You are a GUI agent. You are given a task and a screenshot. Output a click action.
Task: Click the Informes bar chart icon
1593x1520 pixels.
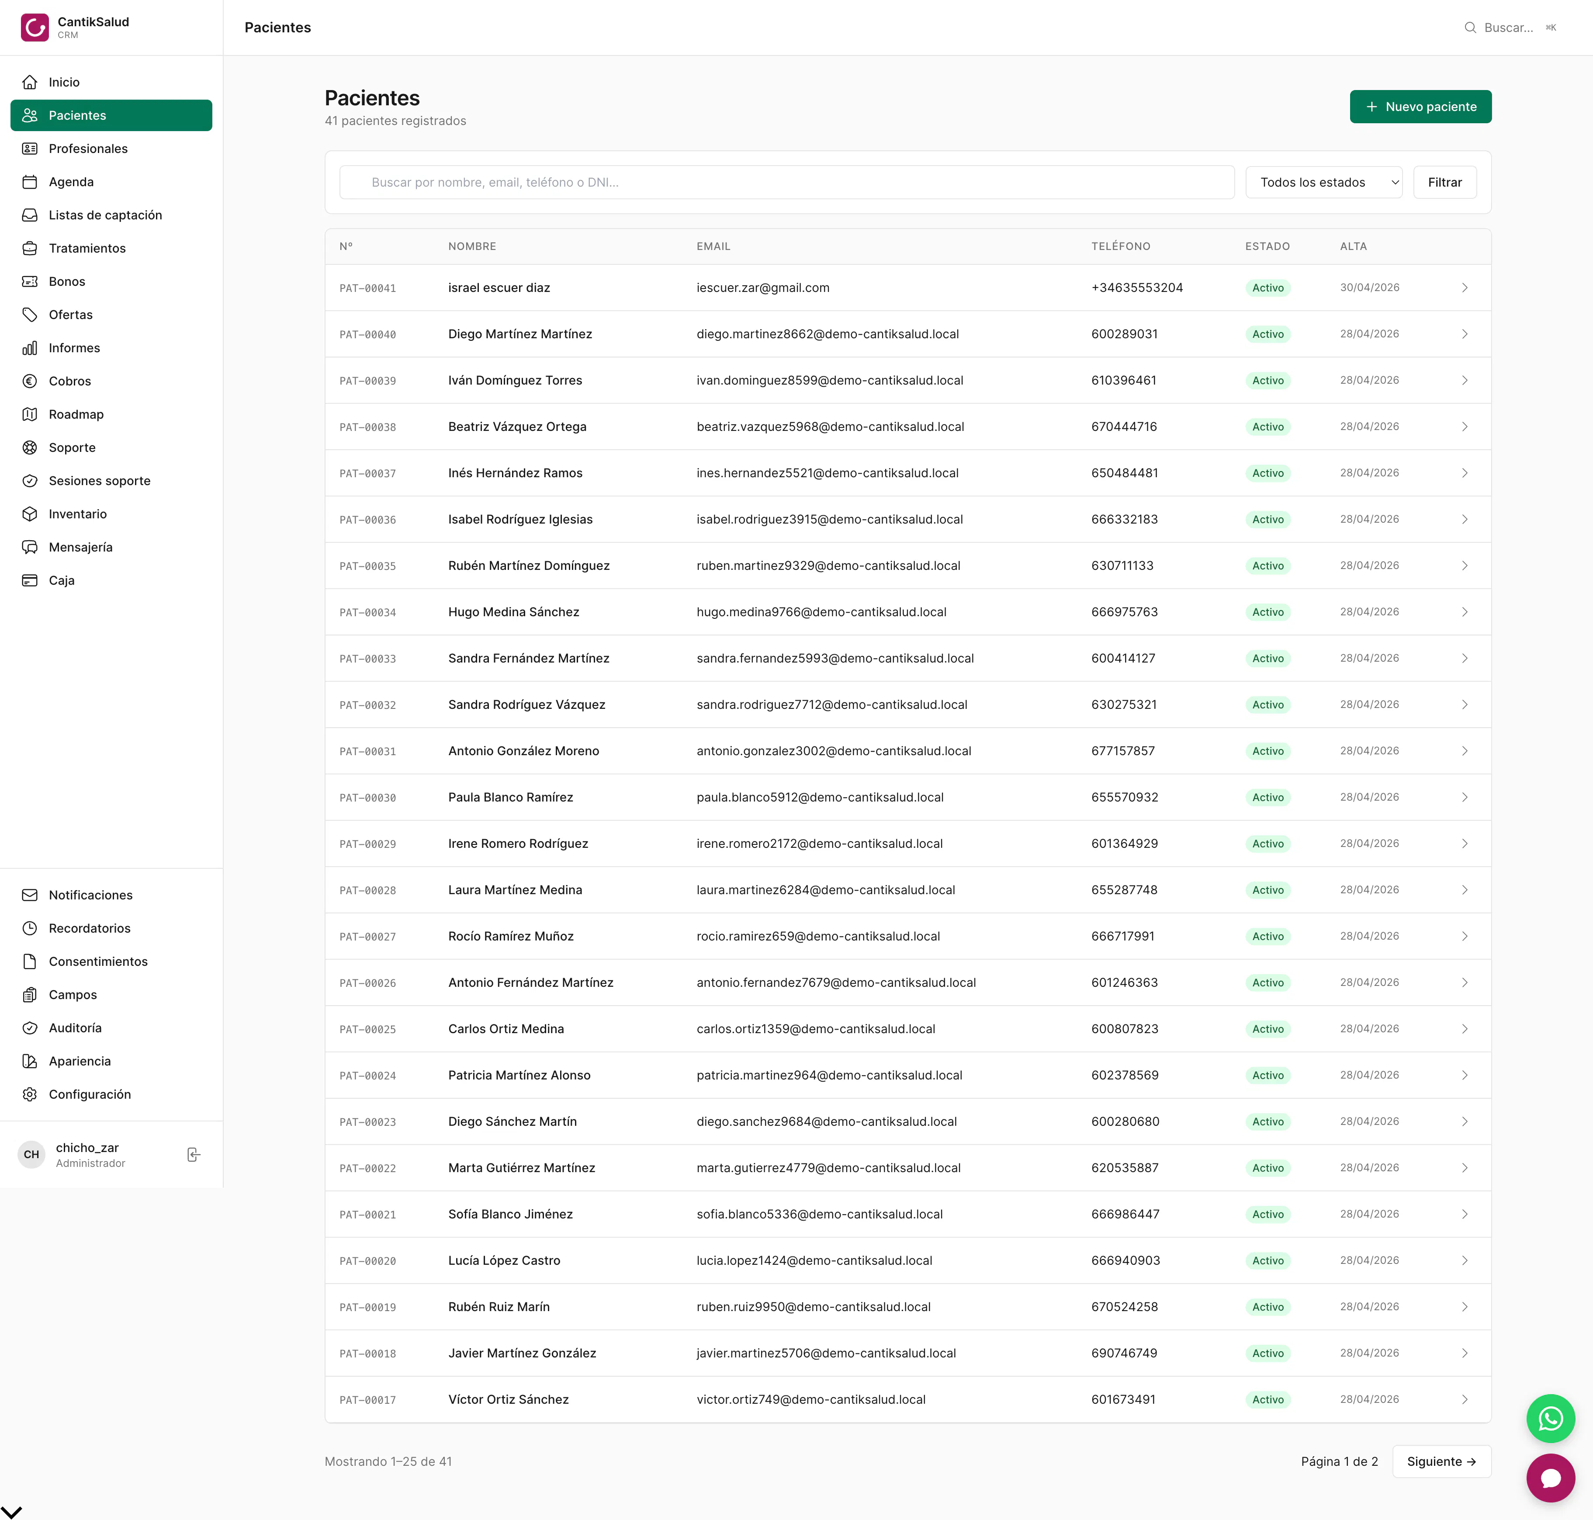[x=30, y=347]
